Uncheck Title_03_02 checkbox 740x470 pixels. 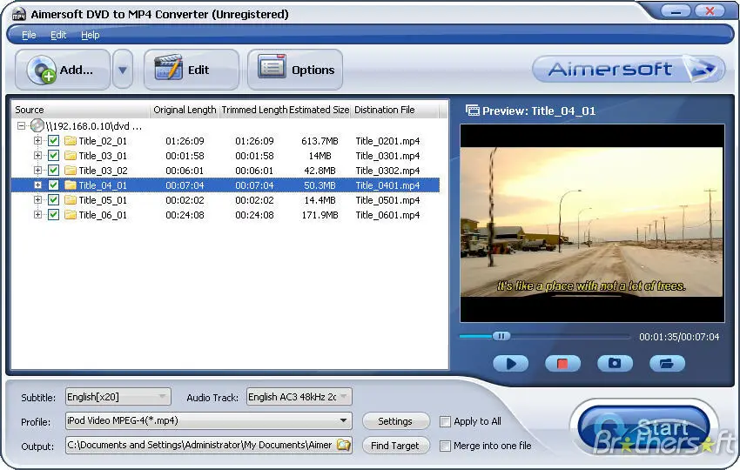pyautogui.click(x=53, y=170)
